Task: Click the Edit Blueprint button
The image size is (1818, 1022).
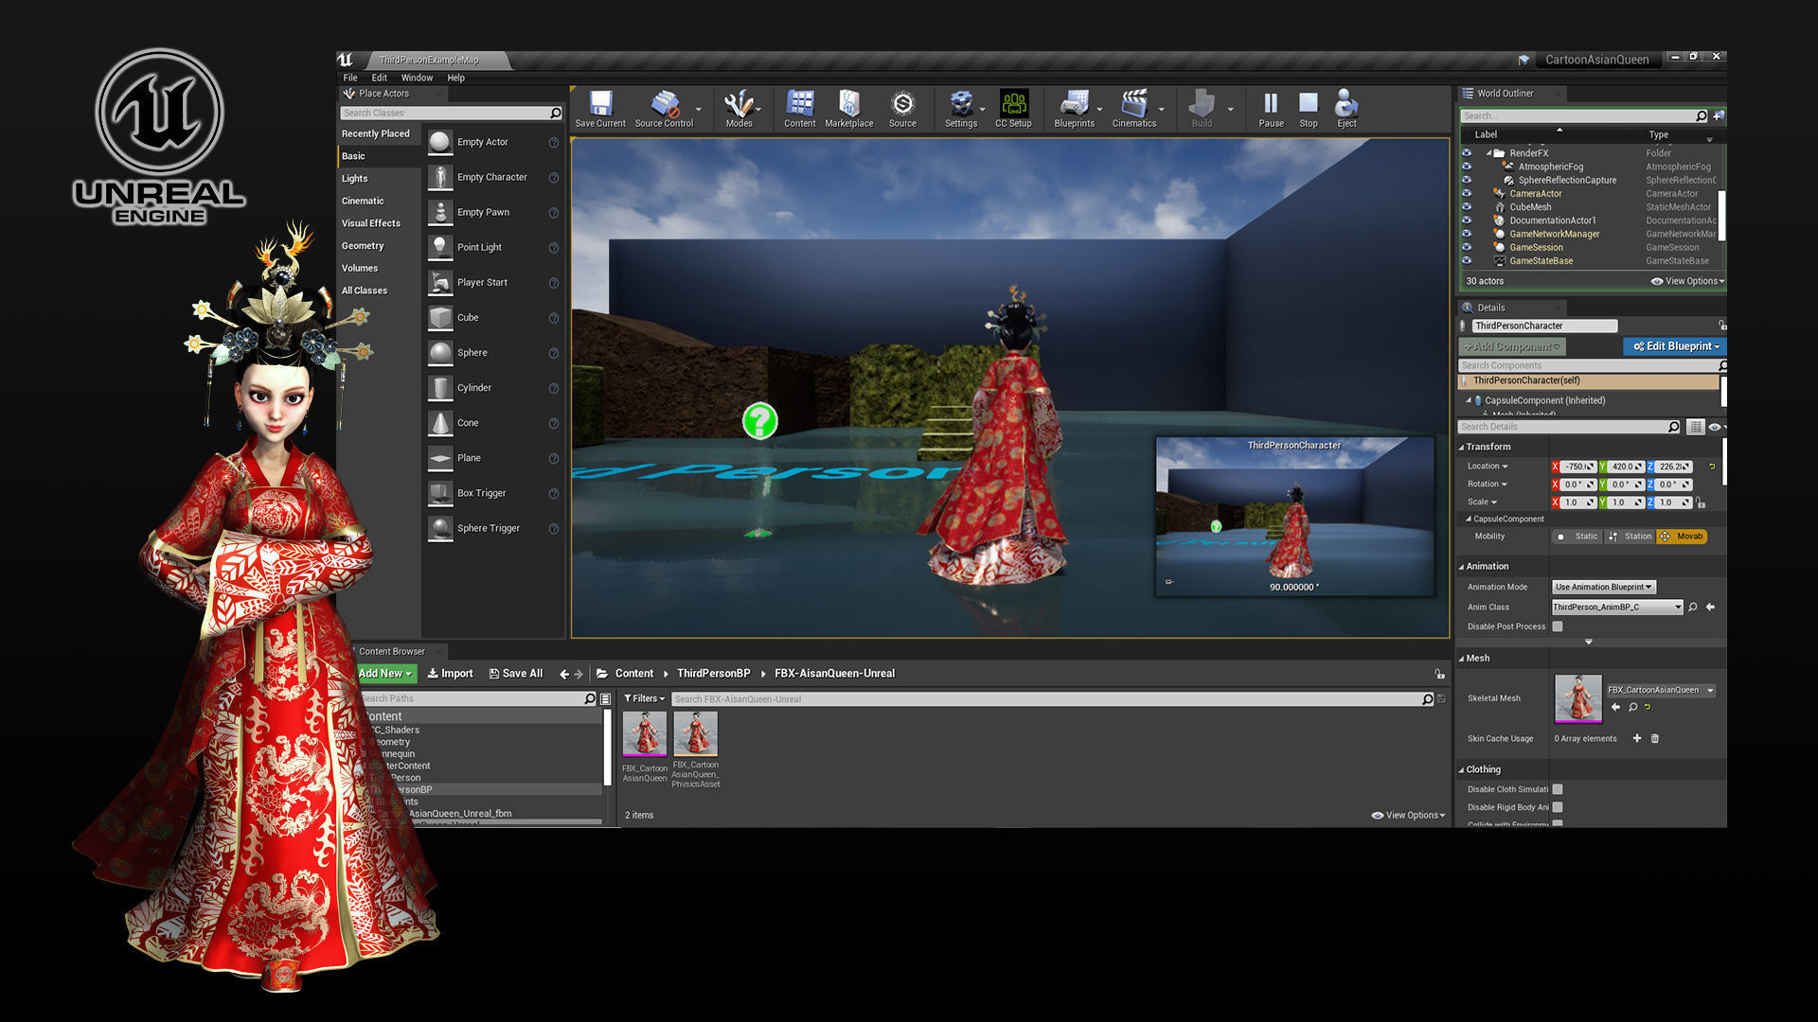Action: coord(1673,346)
